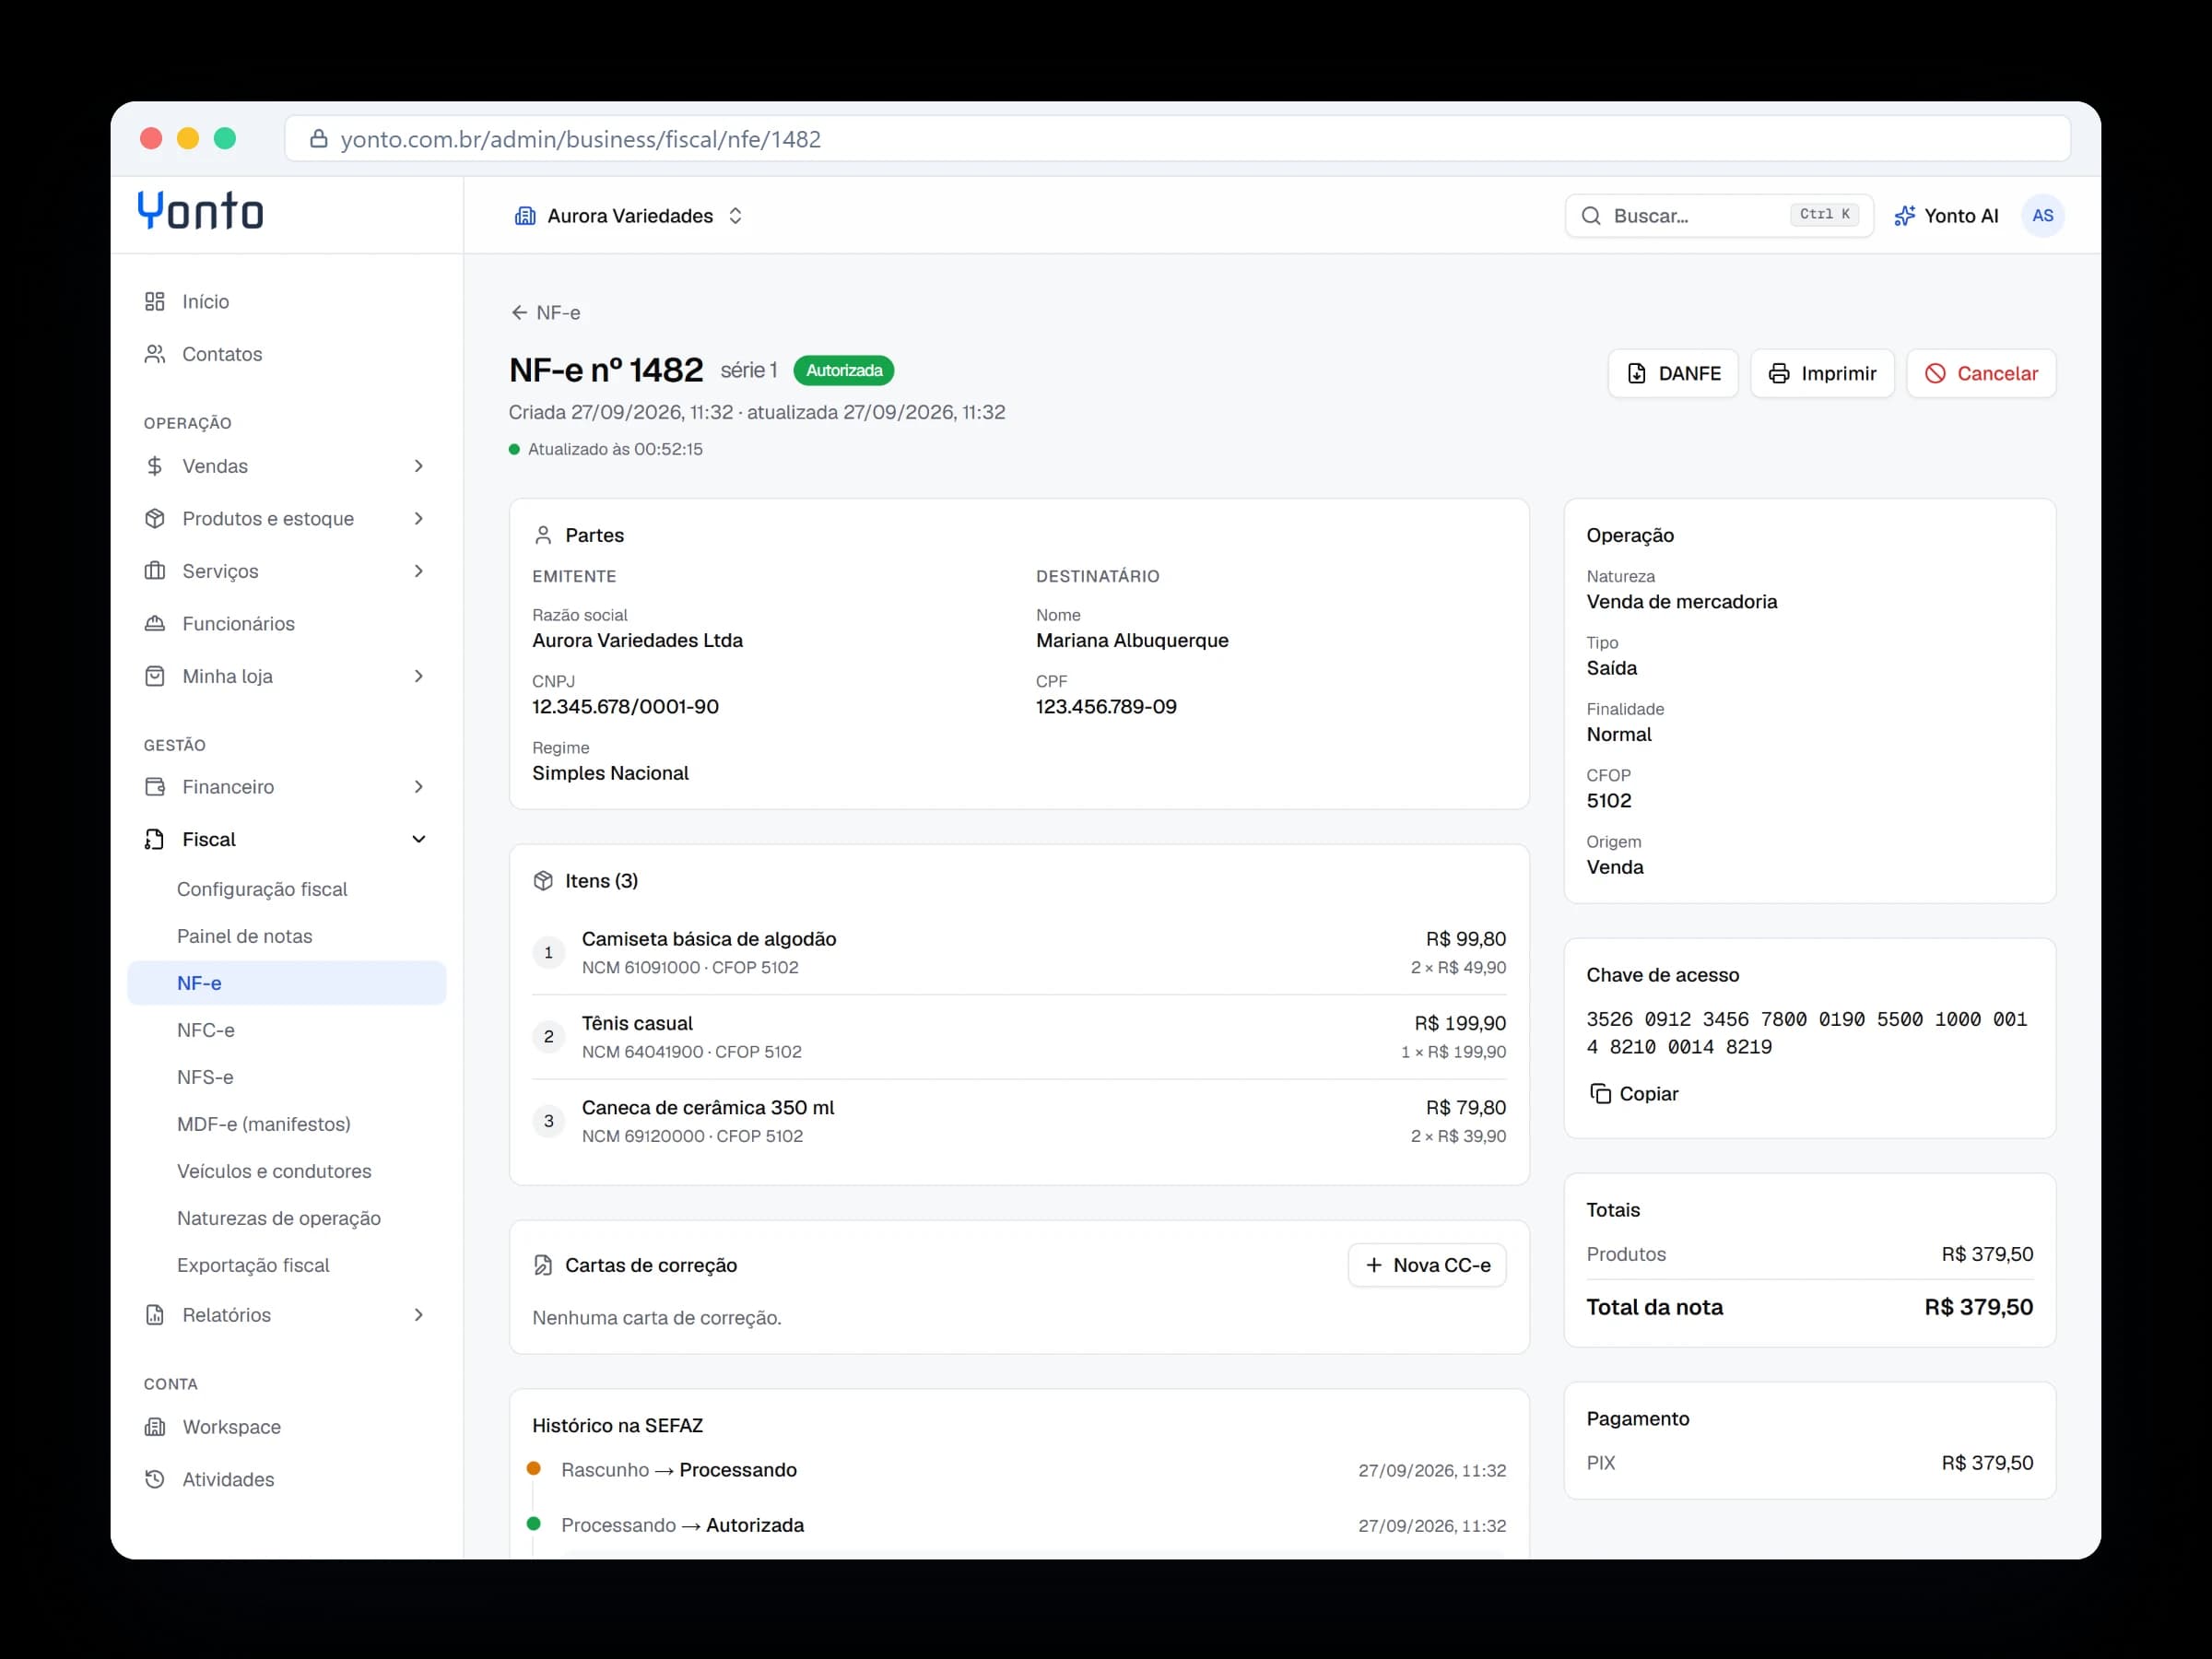The height and width of the screenshot is (1659, 2212).
Task: Select NFC-e in the Fiscal submenu
Action: (206, 1030)
